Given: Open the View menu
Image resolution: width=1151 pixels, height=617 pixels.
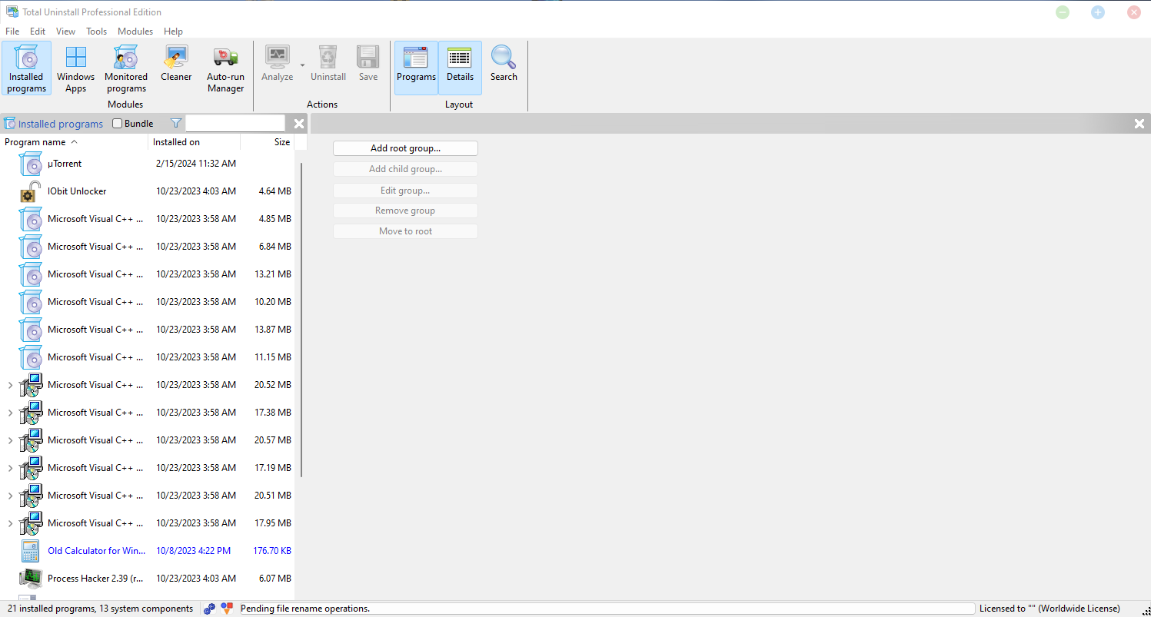Looking at the screenshot, I should [x=65, y=32].
